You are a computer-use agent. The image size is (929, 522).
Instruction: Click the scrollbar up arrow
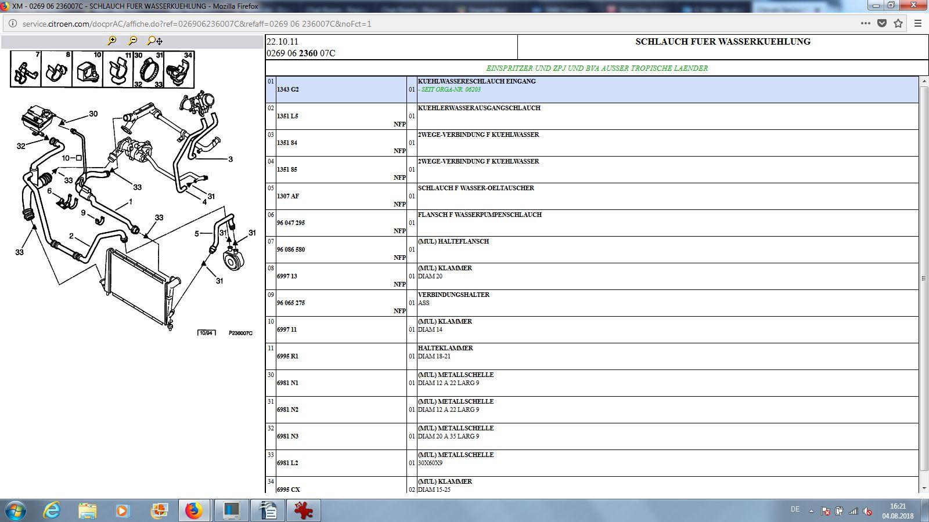point(923,80)
